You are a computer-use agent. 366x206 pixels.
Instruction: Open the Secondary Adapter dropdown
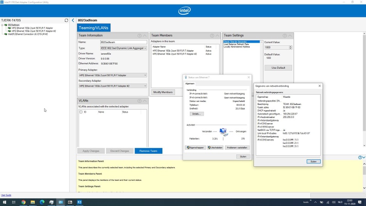[113, 86]
